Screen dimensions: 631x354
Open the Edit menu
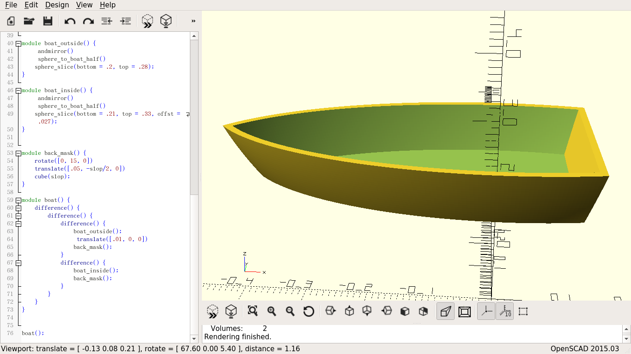pyautogui.click(x=31, y=5)
